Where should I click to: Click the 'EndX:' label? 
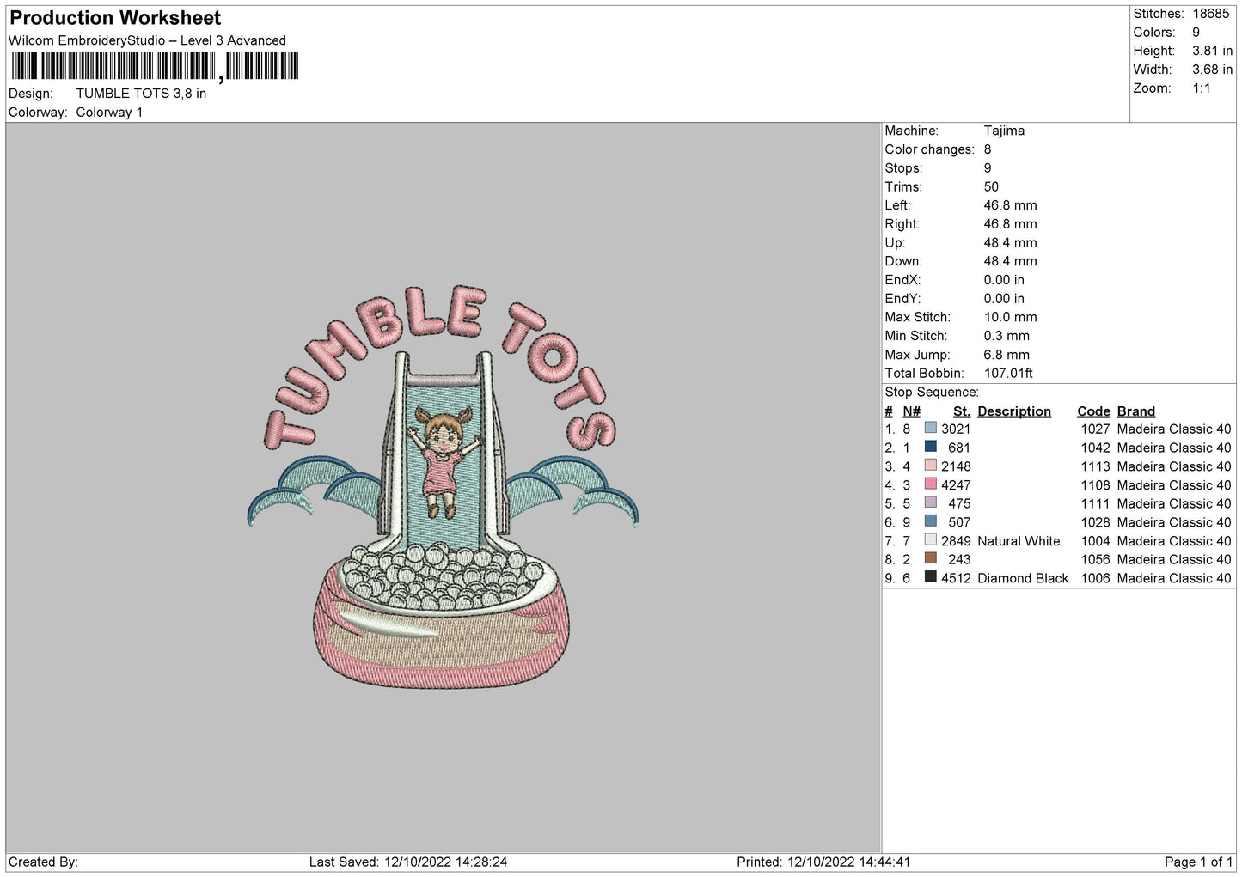[902, 280]
